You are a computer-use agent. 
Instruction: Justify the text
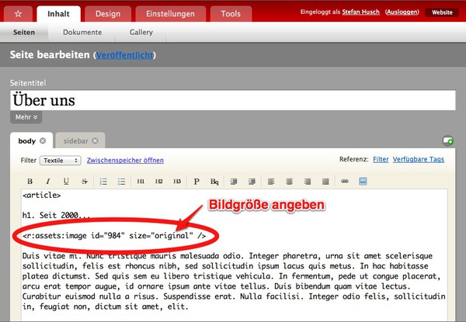point(325,181)
